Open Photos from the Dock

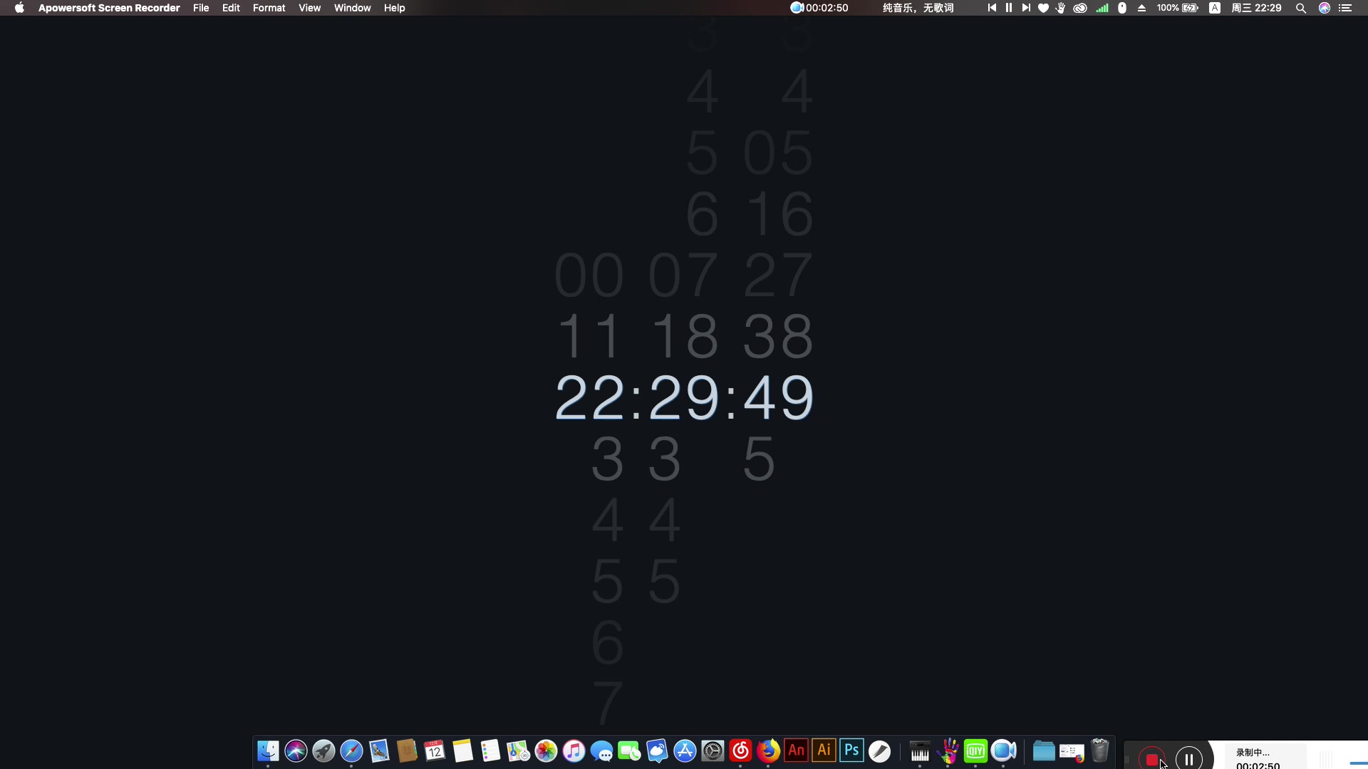(546, 750)
